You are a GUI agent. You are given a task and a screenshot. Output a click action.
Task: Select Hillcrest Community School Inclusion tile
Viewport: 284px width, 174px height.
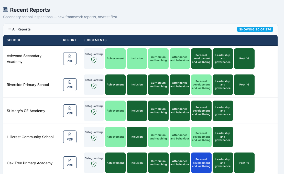point(137,137)
